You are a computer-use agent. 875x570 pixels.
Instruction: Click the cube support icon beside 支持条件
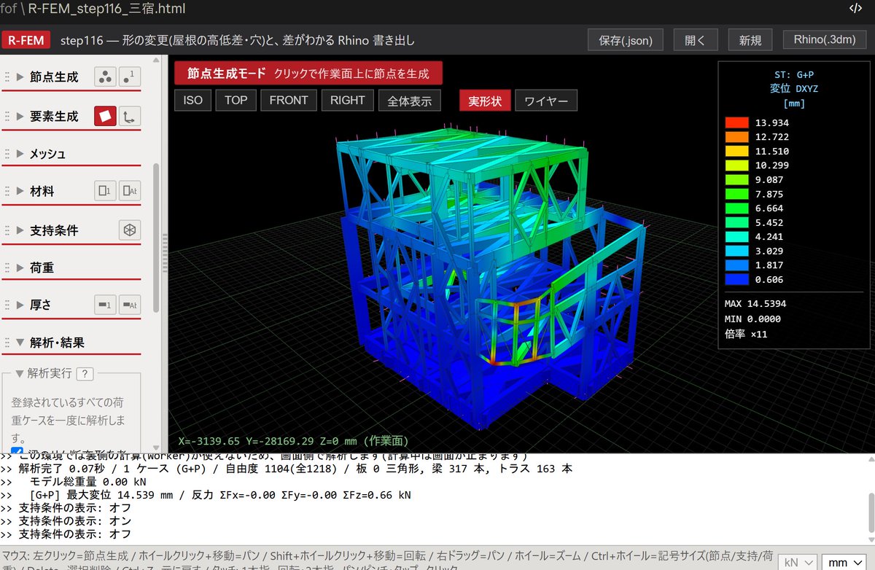point(130,230)
